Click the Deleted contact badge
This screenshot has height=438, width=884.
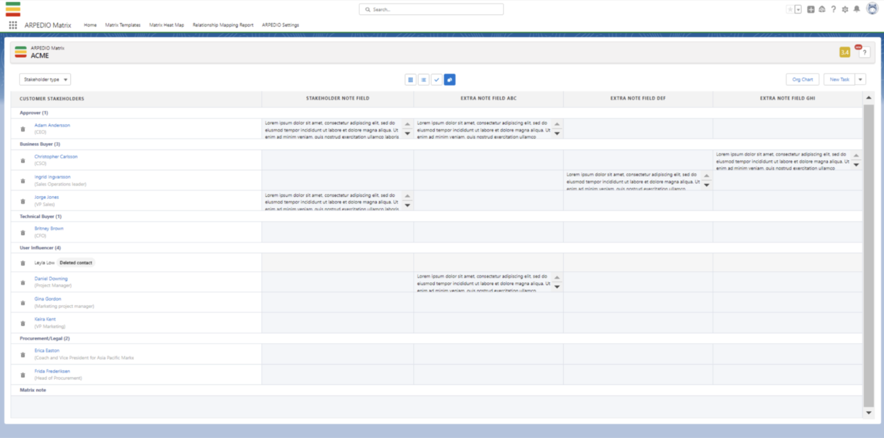tap(76, 263)
